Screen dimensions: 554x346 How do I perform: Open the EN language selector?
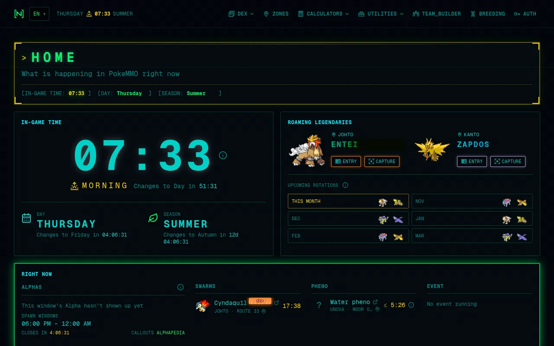39,14
